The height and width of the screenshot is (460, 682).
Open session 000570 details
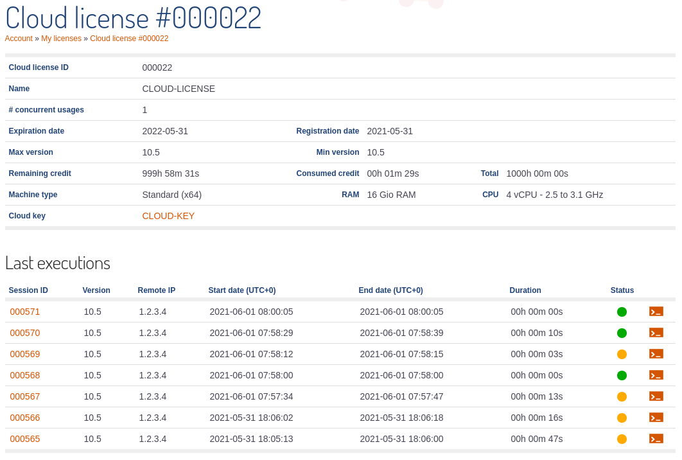pos(25,333)
